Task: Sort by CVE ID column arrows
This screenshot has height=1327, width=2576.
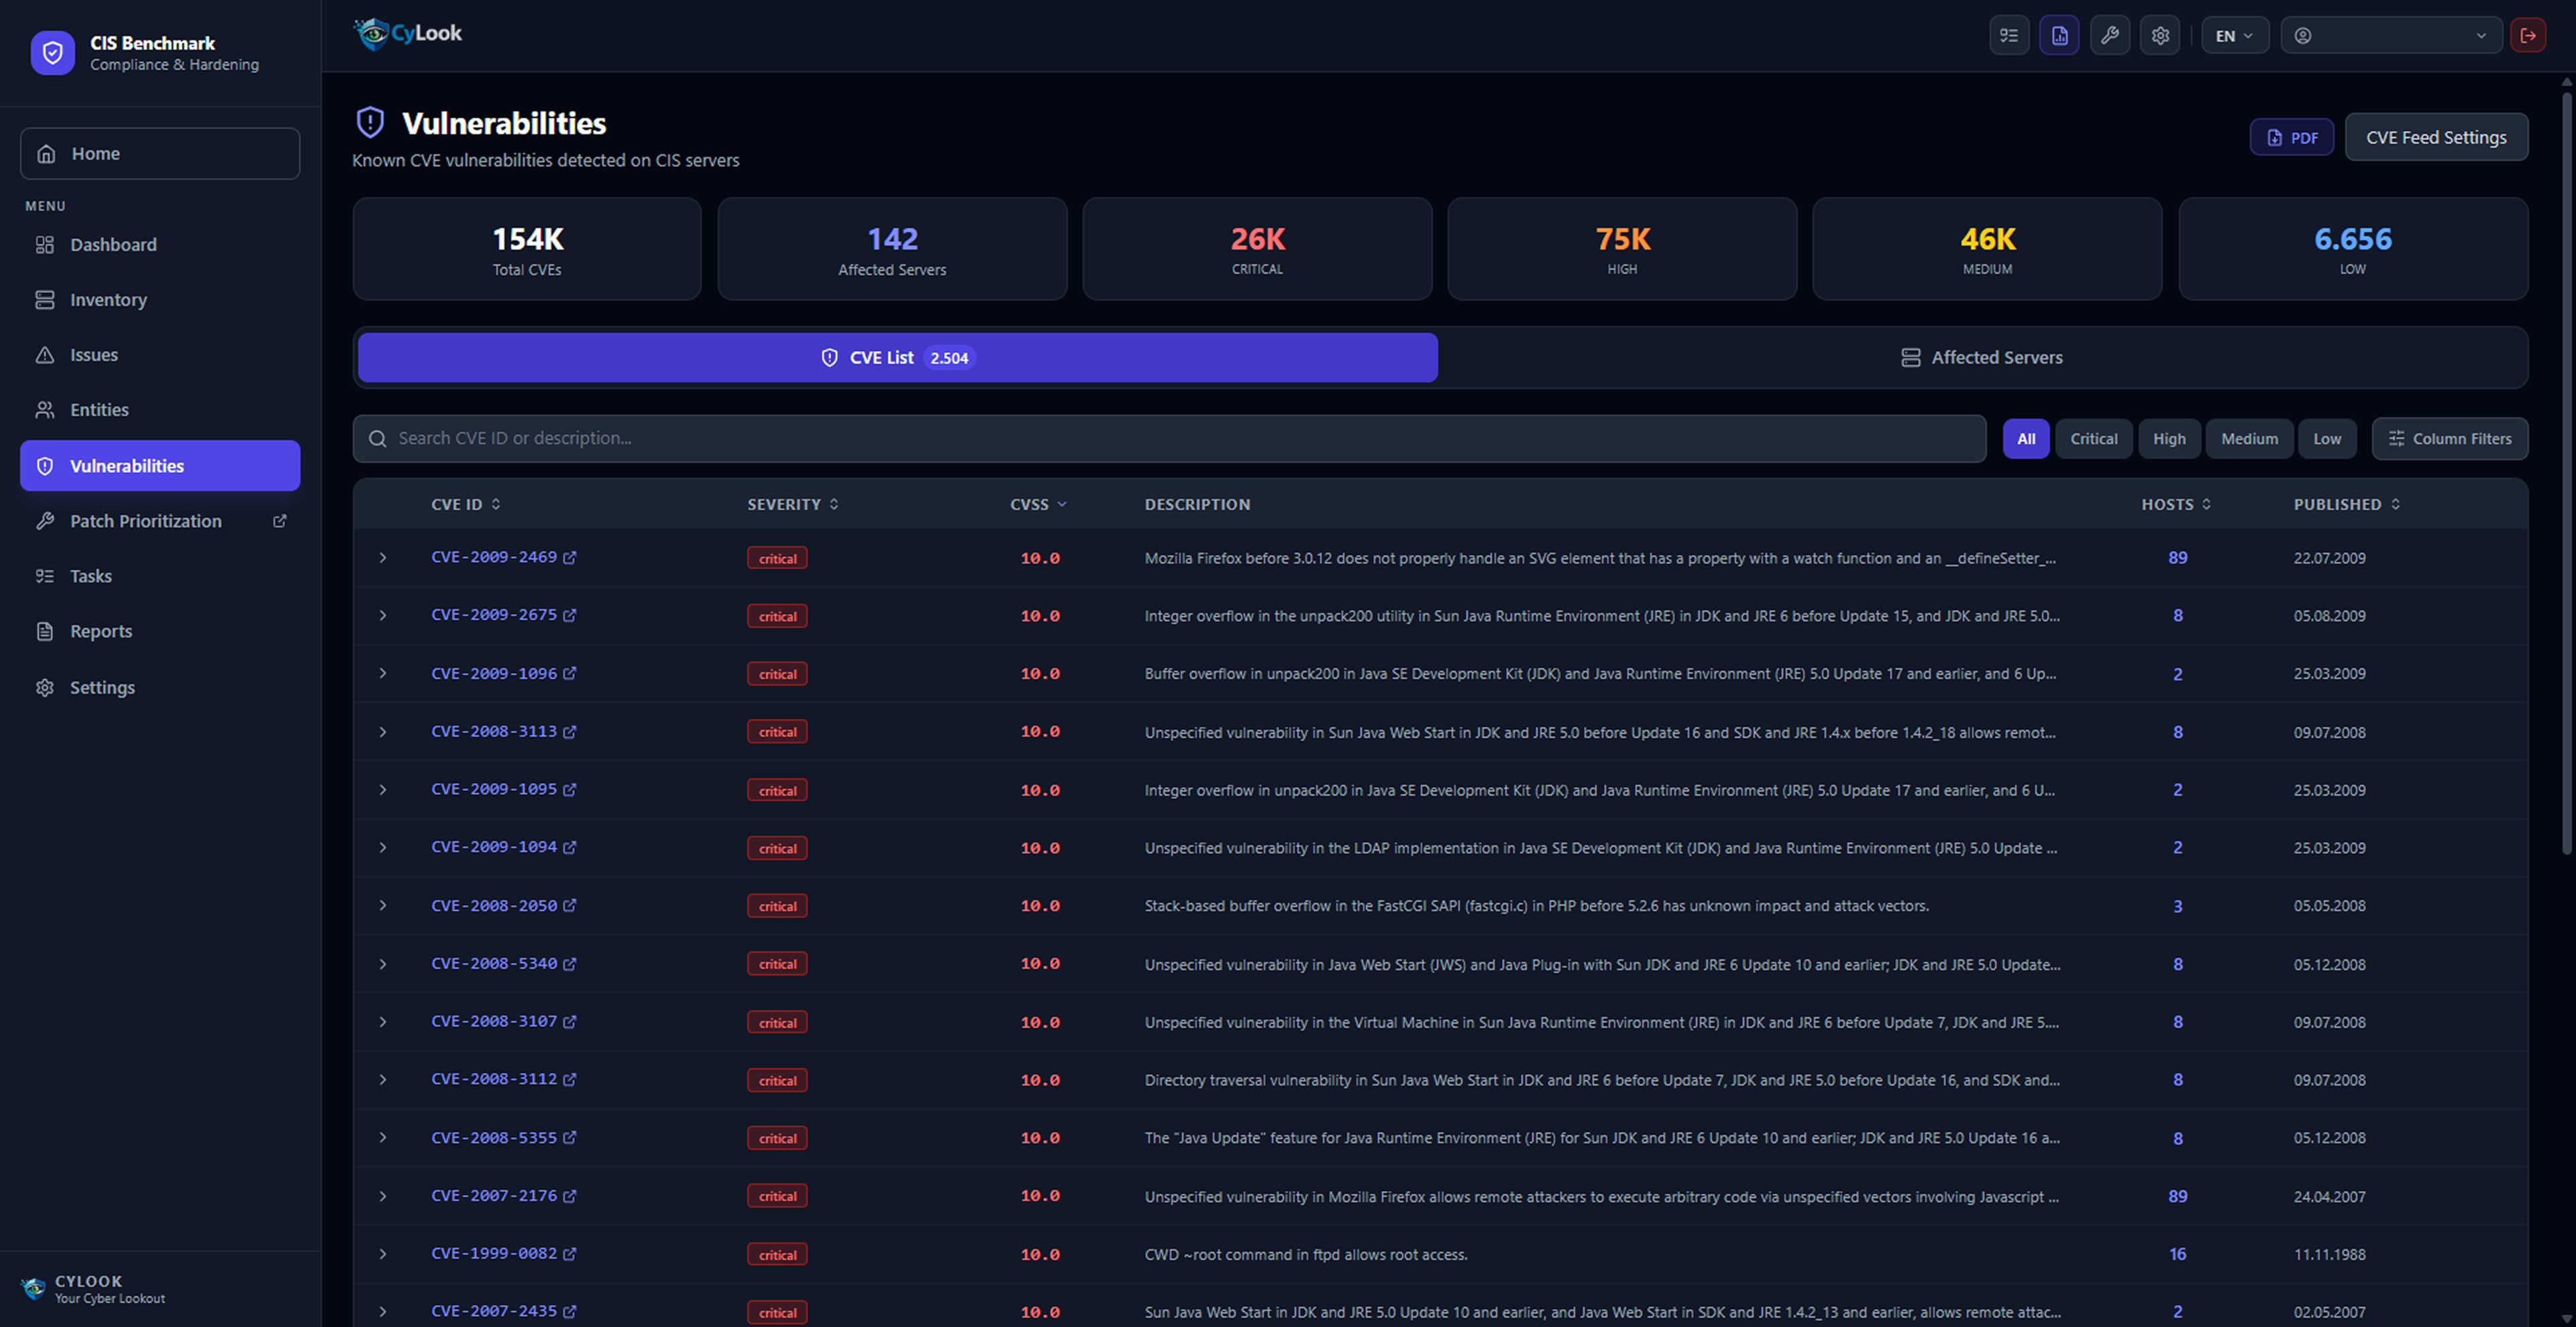Action: (496, 504)
